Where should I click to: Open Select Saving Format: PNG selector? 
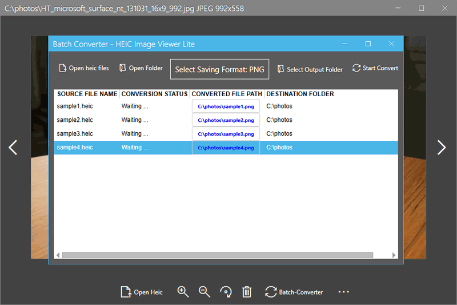[x=219, y=69]
